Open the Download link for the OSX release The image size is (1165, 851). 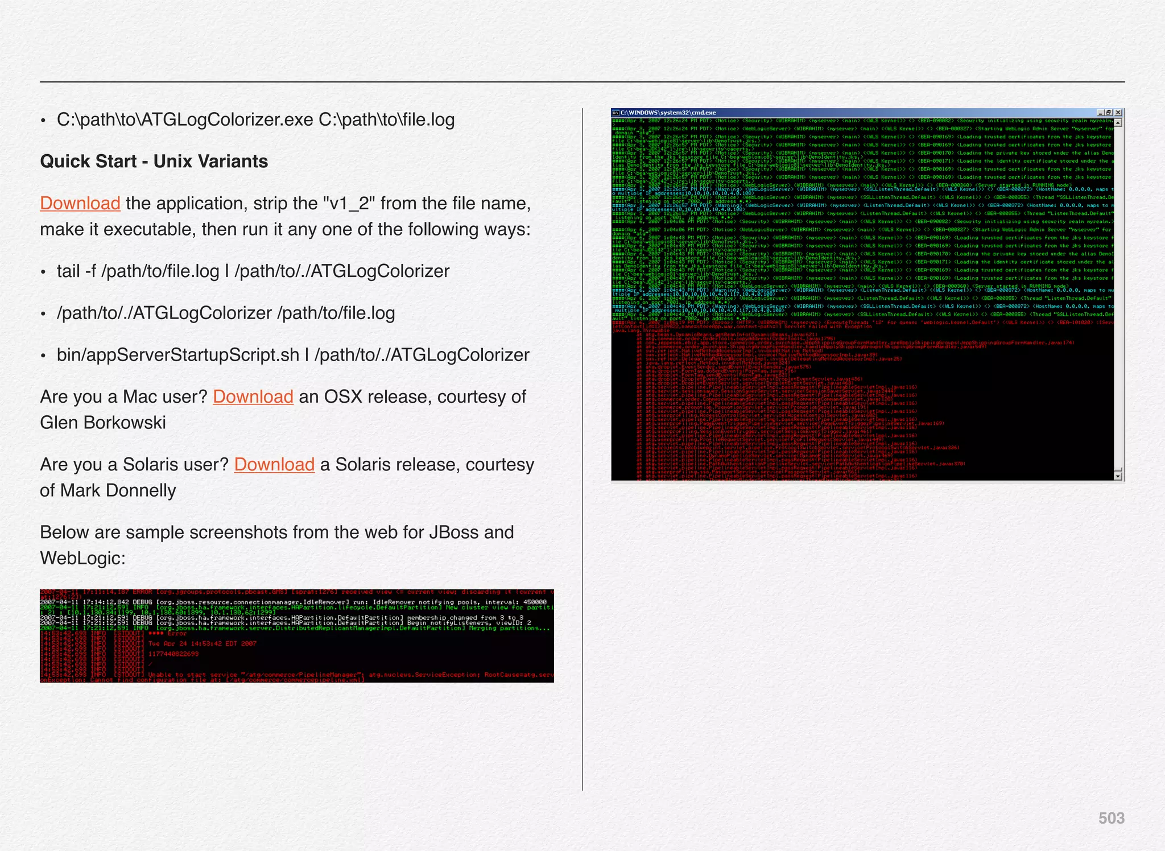[x=253, y=396]
